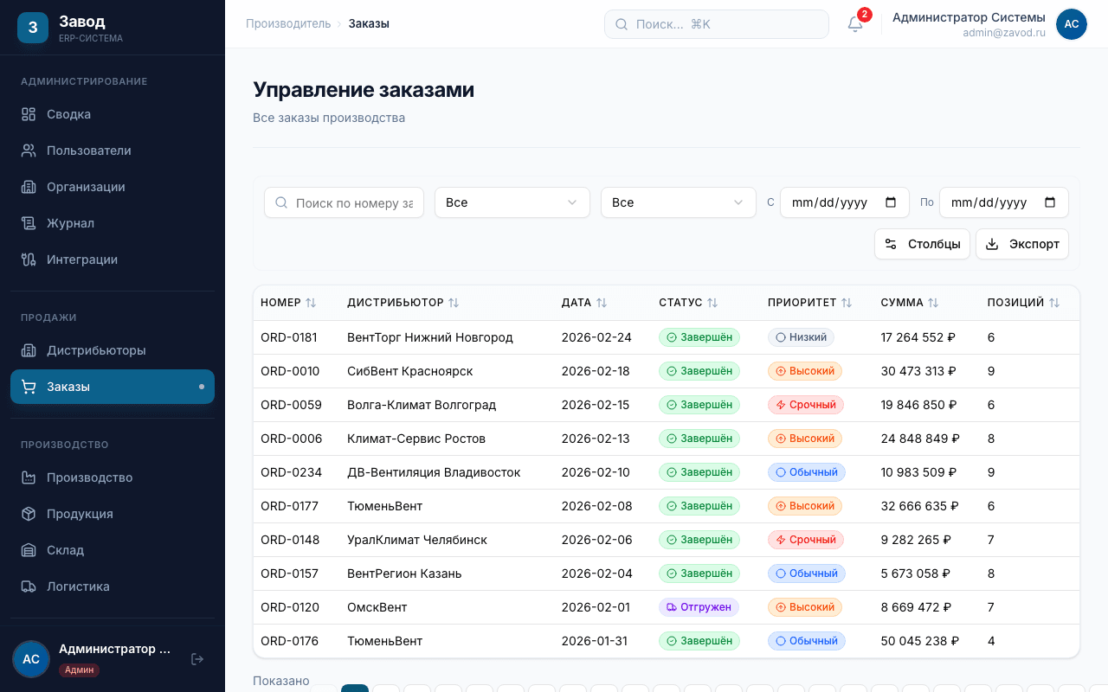1108x692 pixels.
Task: Navigate to Пользователи in the sidebar
Action: (88, 151)
